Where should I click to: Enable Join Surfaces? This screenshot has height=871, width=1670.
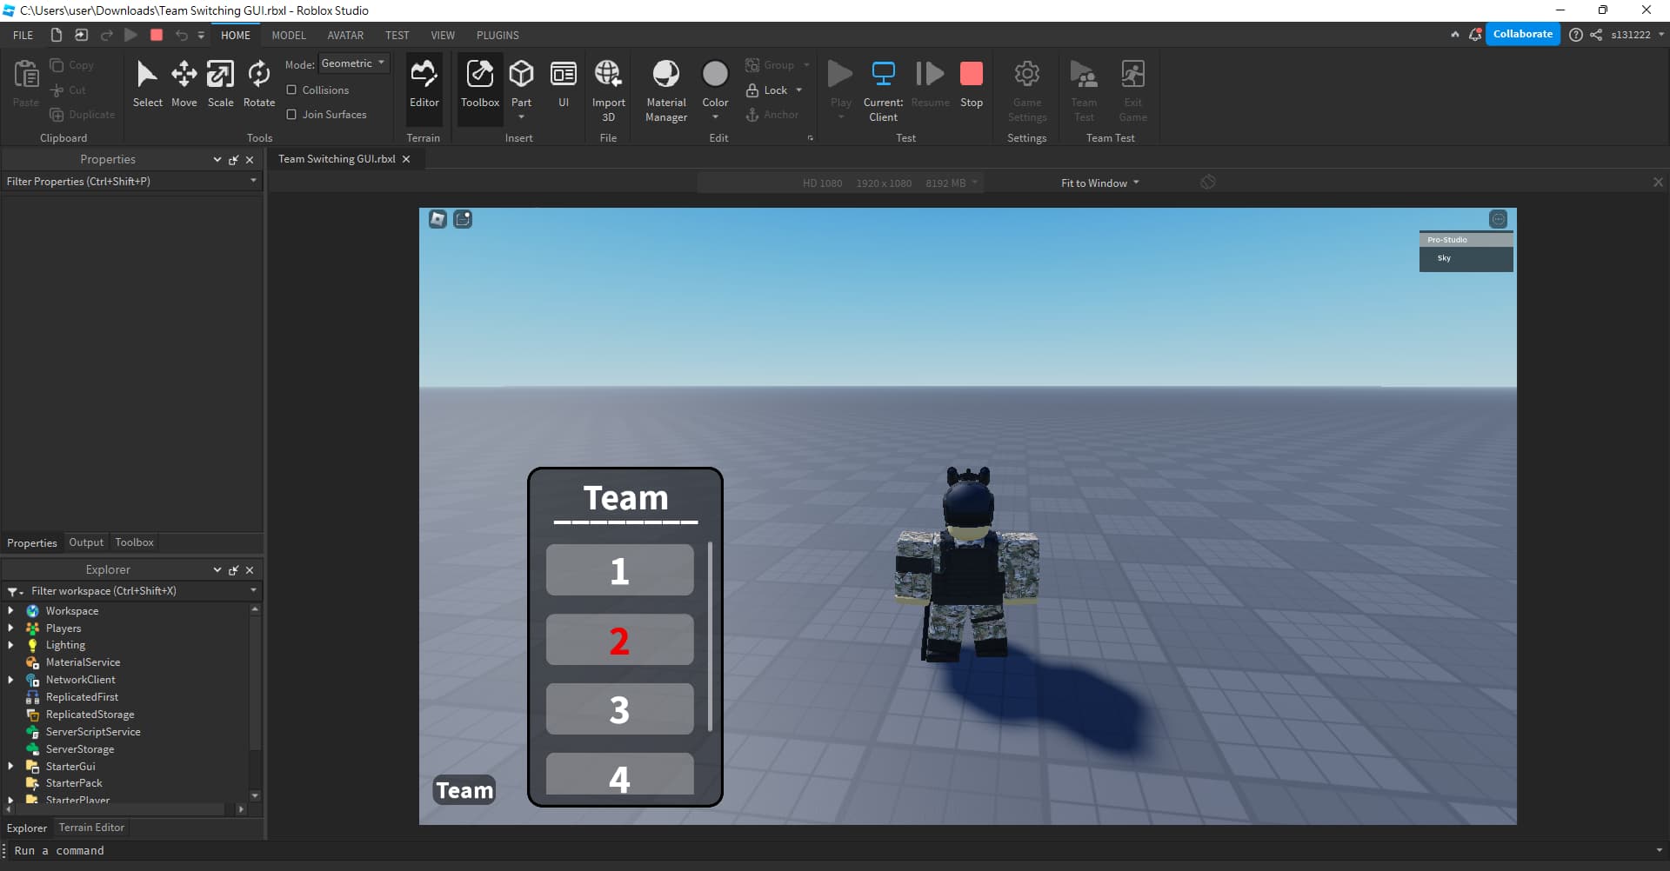tap(292, 114)
